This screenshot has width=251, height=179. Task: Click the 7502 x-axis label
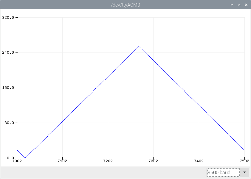244,161
